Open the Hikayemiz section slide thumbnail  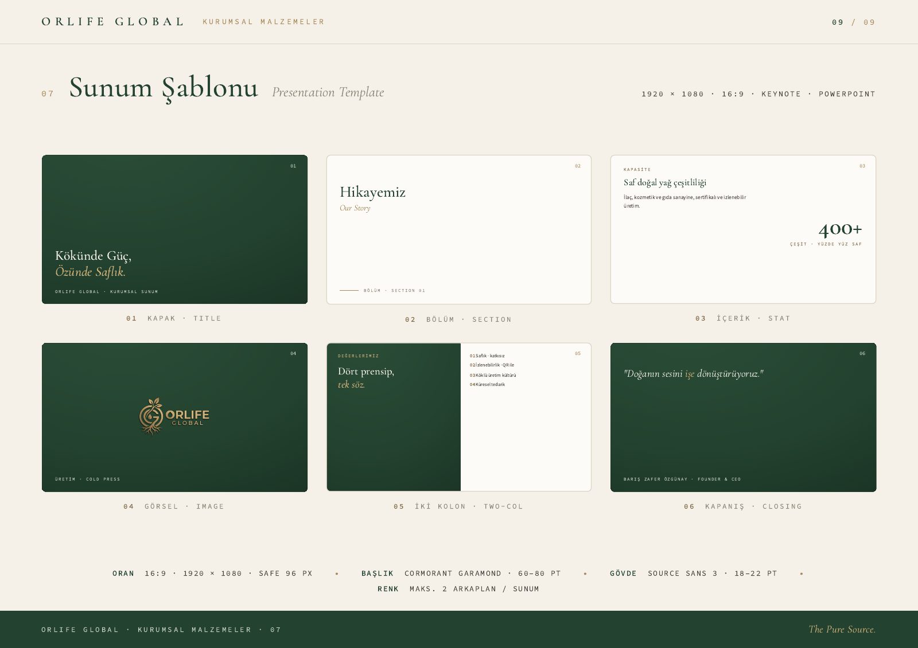coord(459,229)
